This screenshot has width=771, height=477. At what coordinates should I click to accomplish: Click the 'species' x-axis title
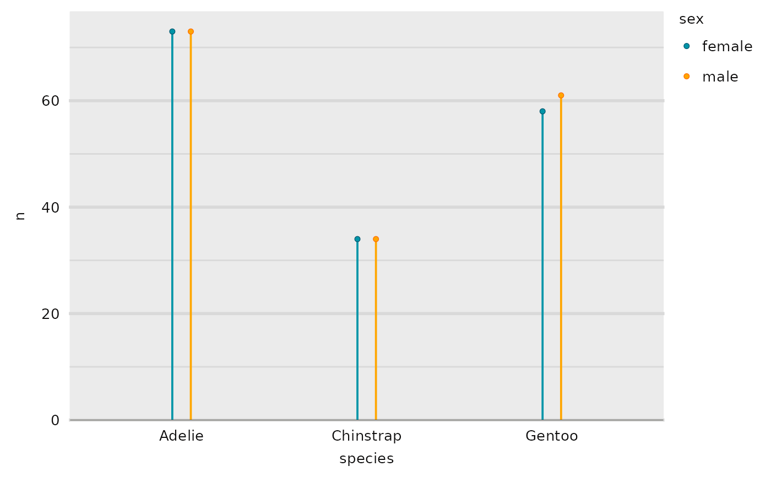point(367,459)
